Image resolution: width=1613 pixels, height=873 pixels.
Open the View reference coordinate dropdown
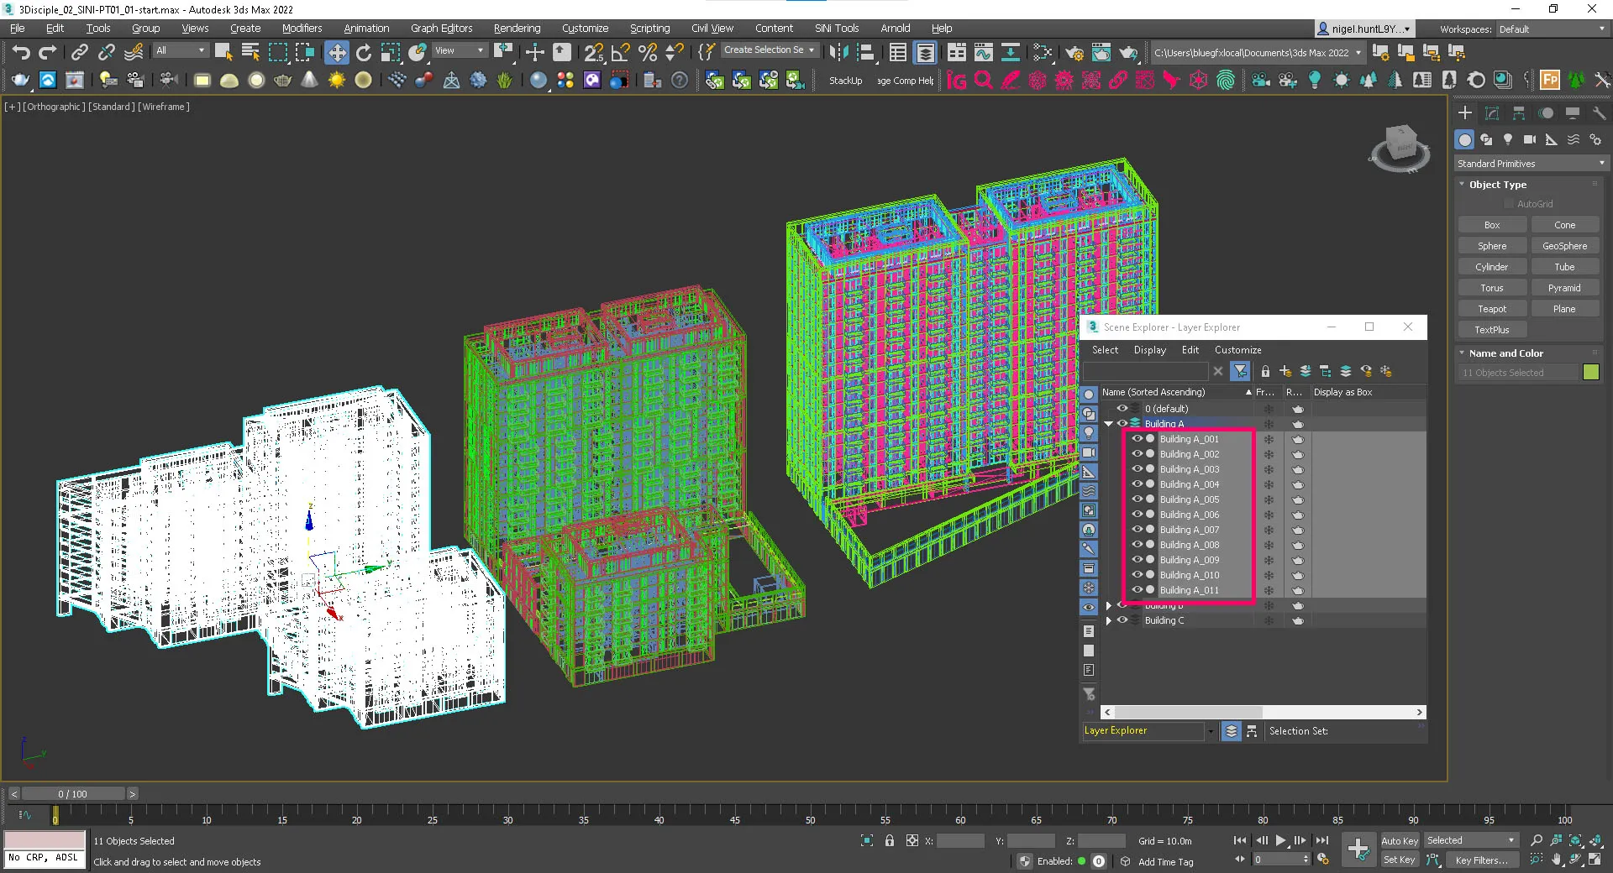(460, 50)
